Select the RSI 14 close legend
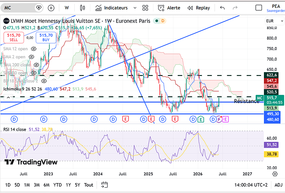The width and height of the screenshot is (285, 193). [14, 129]
